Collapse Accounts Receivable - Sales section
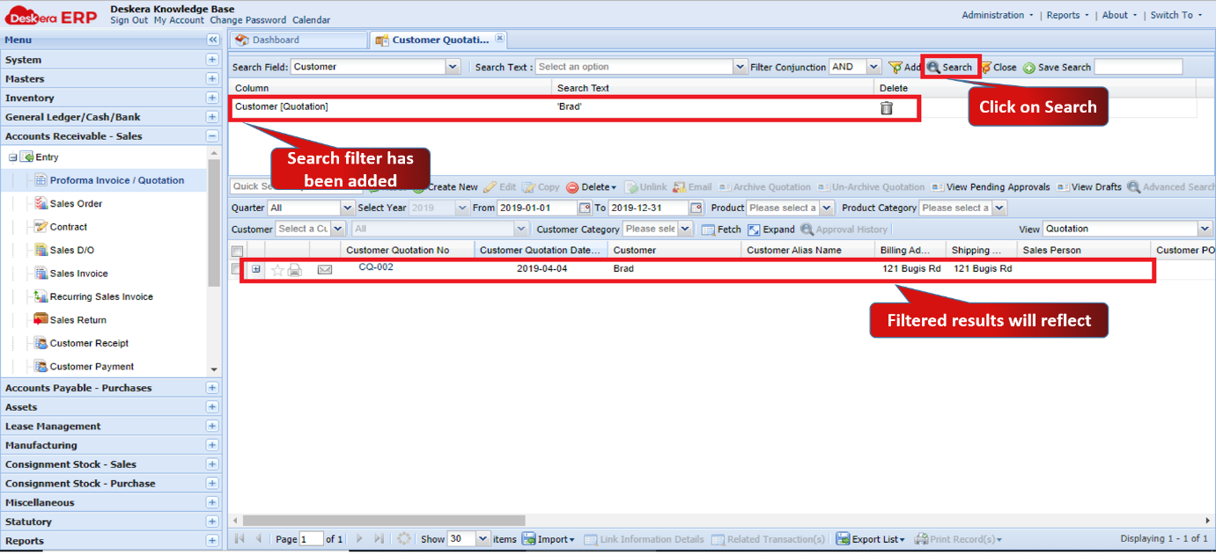This screenshot has width=1216, height=555. [212, 136]
